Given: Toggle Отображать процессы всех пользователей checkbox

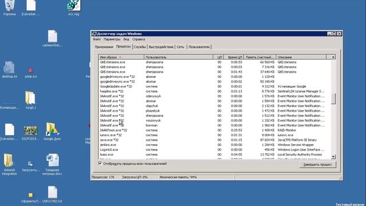Looking at the screenshot, I should (100, 164).
